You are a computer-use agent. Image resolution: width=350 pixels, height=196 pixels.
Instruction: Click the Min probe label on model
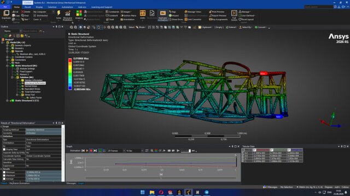coord(278,117)
